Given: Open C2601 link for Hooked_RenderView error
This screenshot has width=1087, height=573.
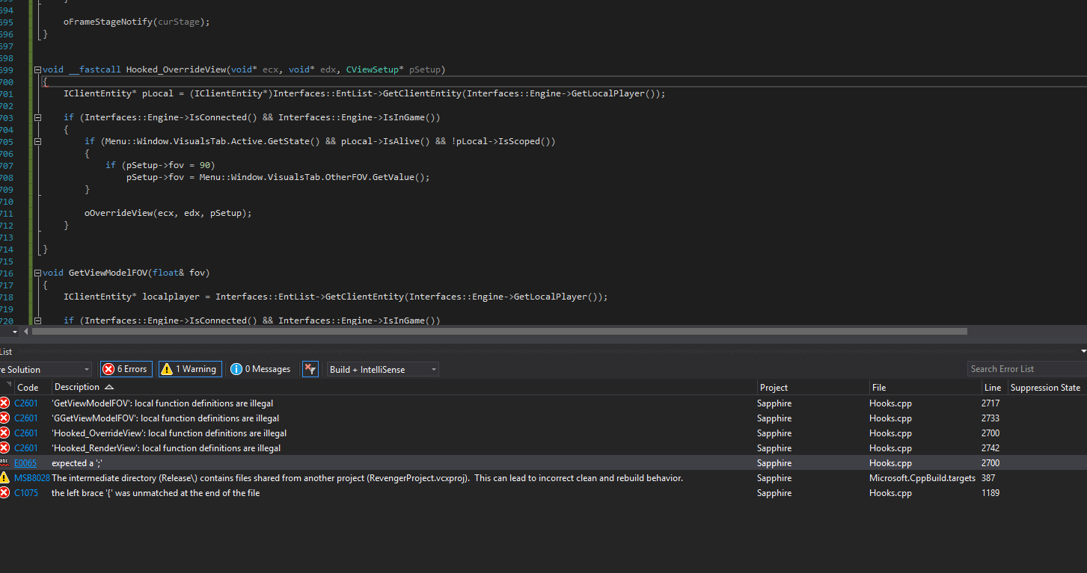Looking at the screenshot, I should coord(25,448).
